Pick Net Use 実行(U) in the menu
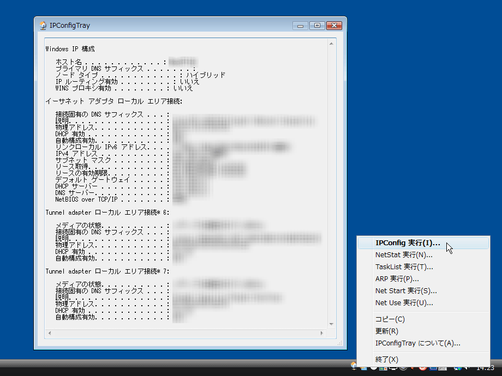Image resolution: width=502 pixels, height=376 pixels. pos(404,303)
